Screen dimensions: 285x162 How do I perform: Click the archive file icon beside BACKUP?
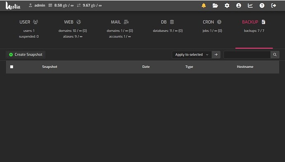264,22
